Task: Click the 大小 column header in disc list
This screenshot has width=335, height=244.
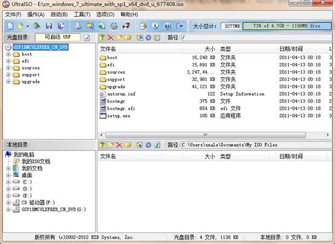Action: 210,49
